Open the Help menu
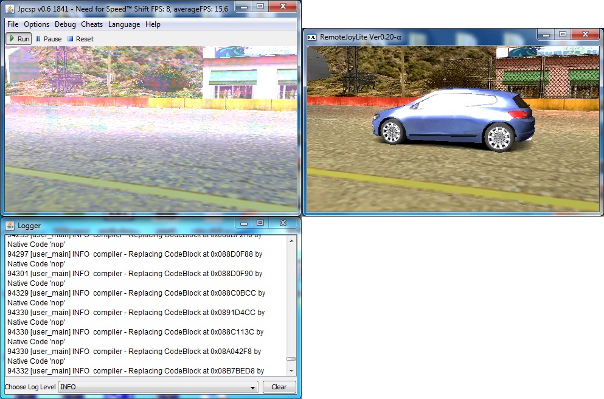The height and width of the screenshot is (399, 604). (x=153, y=24)
